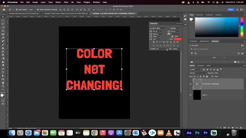Lock layer position icon
The width and height of the screenshot is (246, 138).
pos(201,77)
